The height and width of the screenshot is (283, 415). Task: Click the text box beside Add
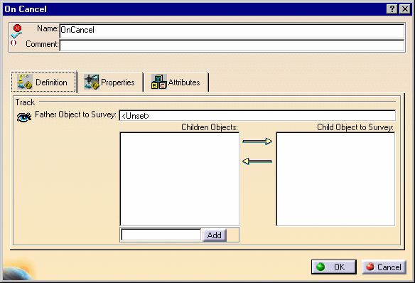click(x=161, y=235)
